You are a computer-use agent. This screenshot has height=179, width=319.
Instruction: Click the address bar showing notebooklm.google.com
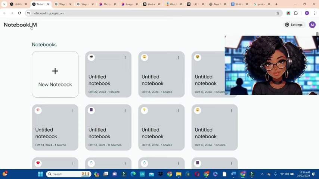click(154, 13)
